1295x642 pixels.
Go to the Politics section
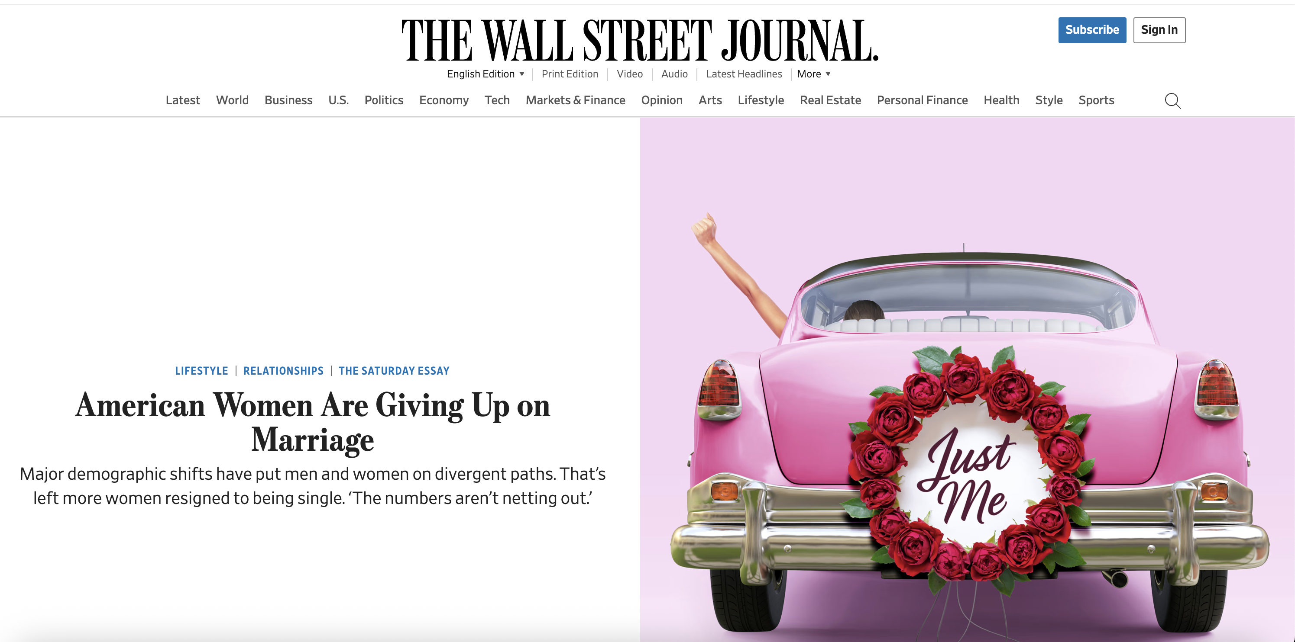click(384, 100)
